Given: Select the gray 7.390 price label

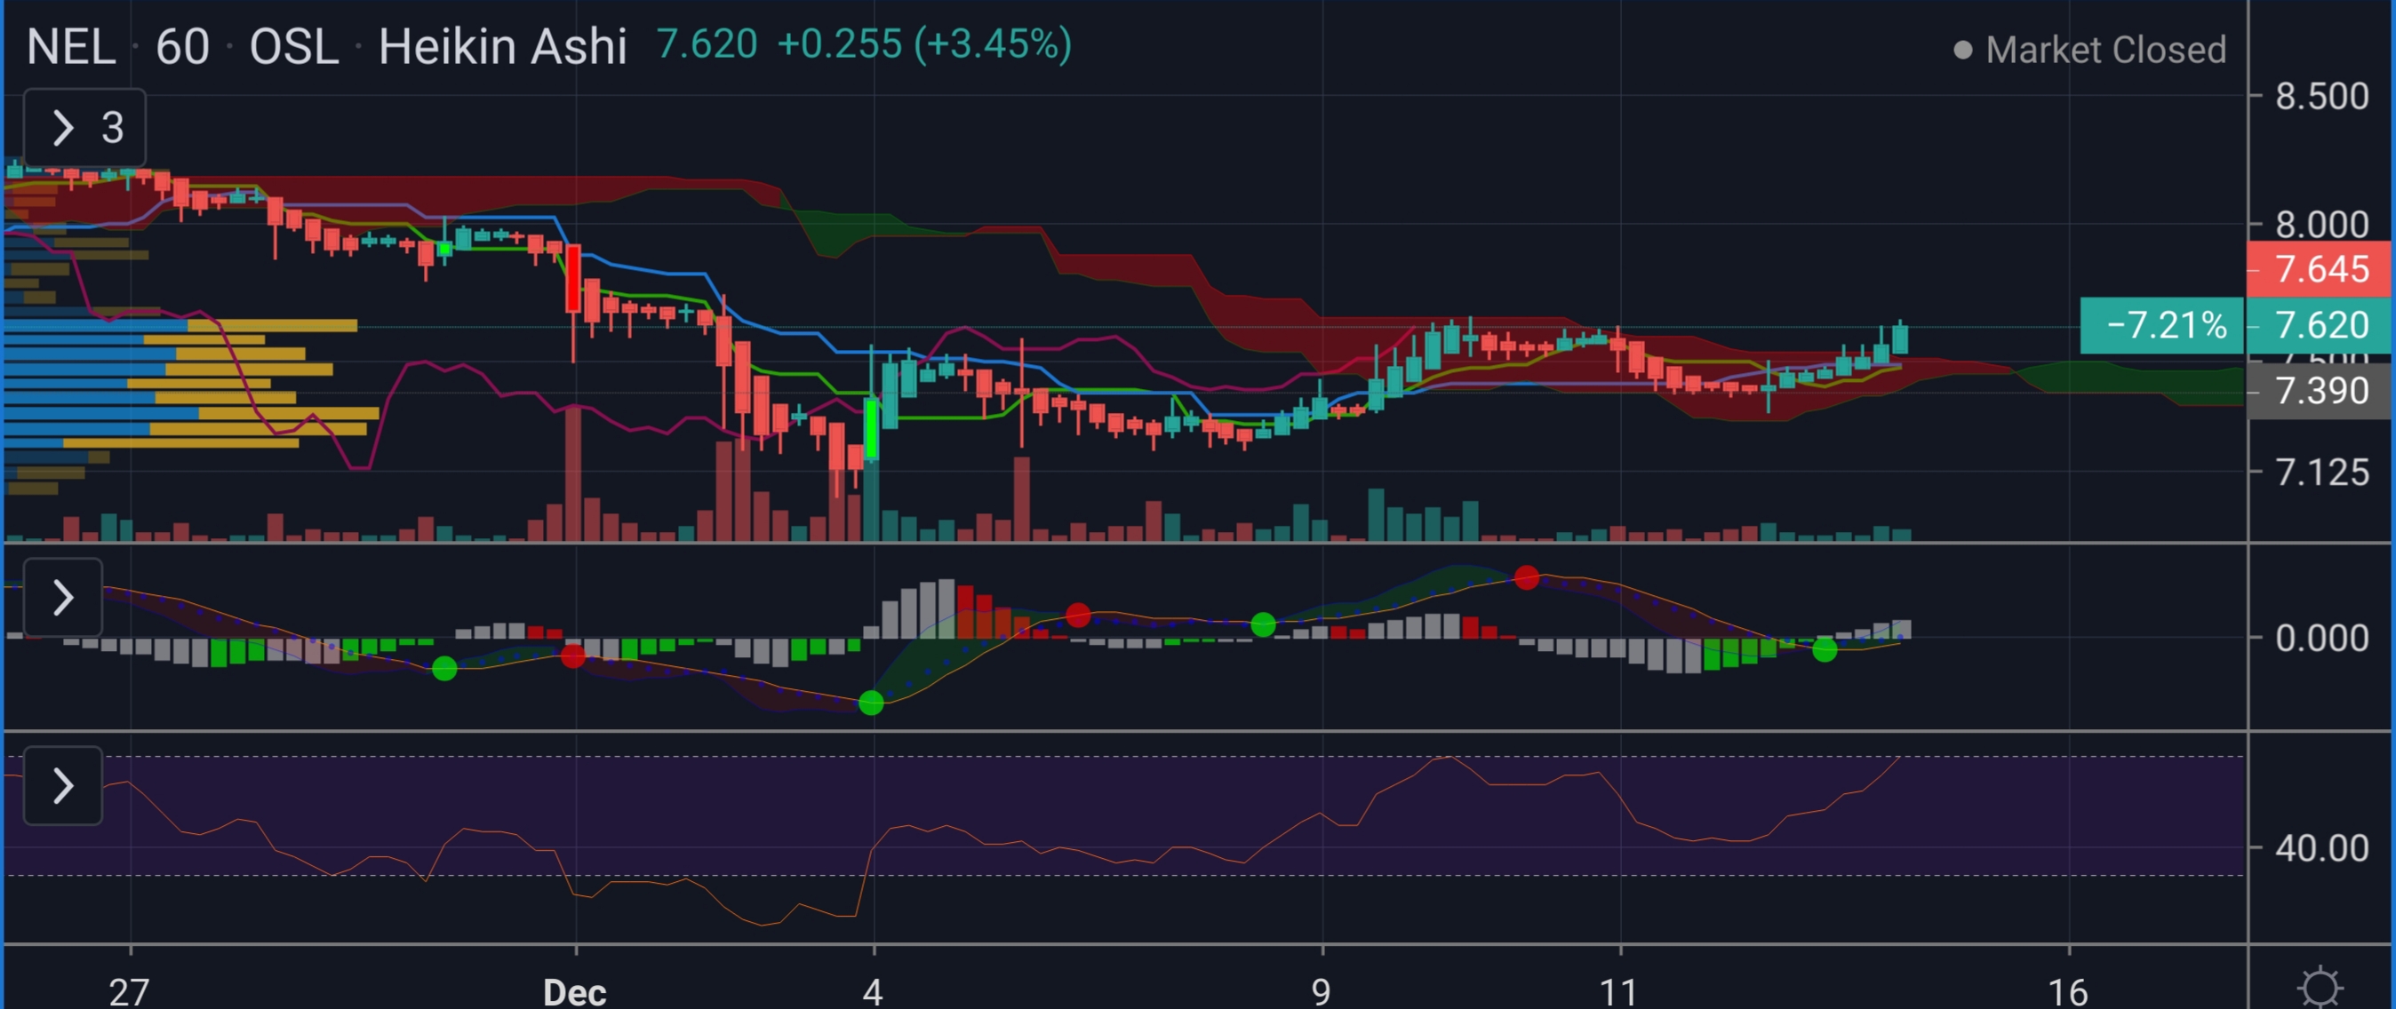Looking at the screenshot, I should [x=2319, y=392].
